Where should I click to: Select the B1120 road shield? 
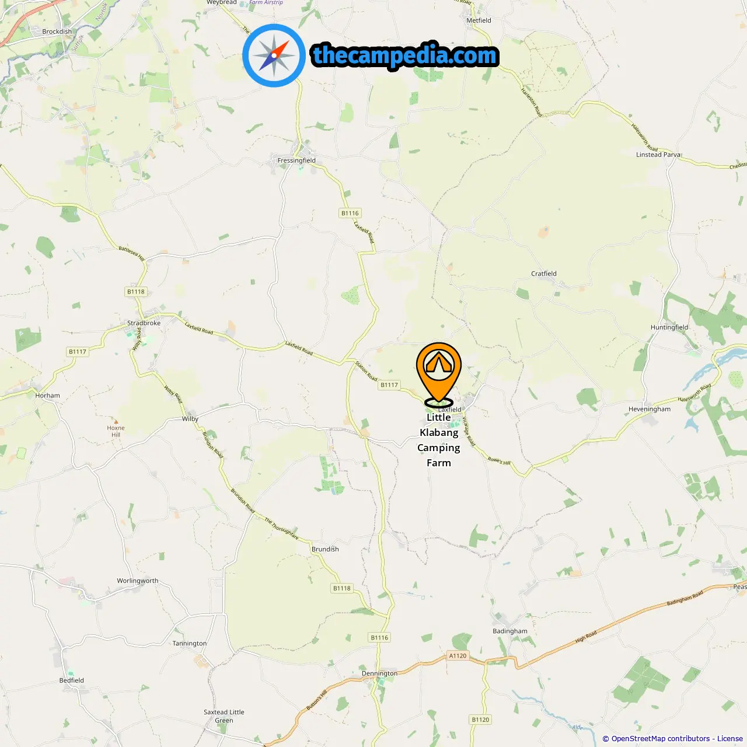point(481,720)
